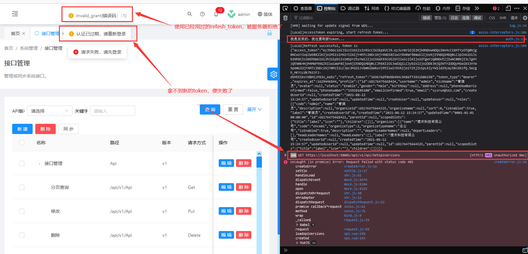Image resolution: width=528 pixels, height=254 pixels.
Task: Open the blue settings gear panel
Action: (273, 74)
